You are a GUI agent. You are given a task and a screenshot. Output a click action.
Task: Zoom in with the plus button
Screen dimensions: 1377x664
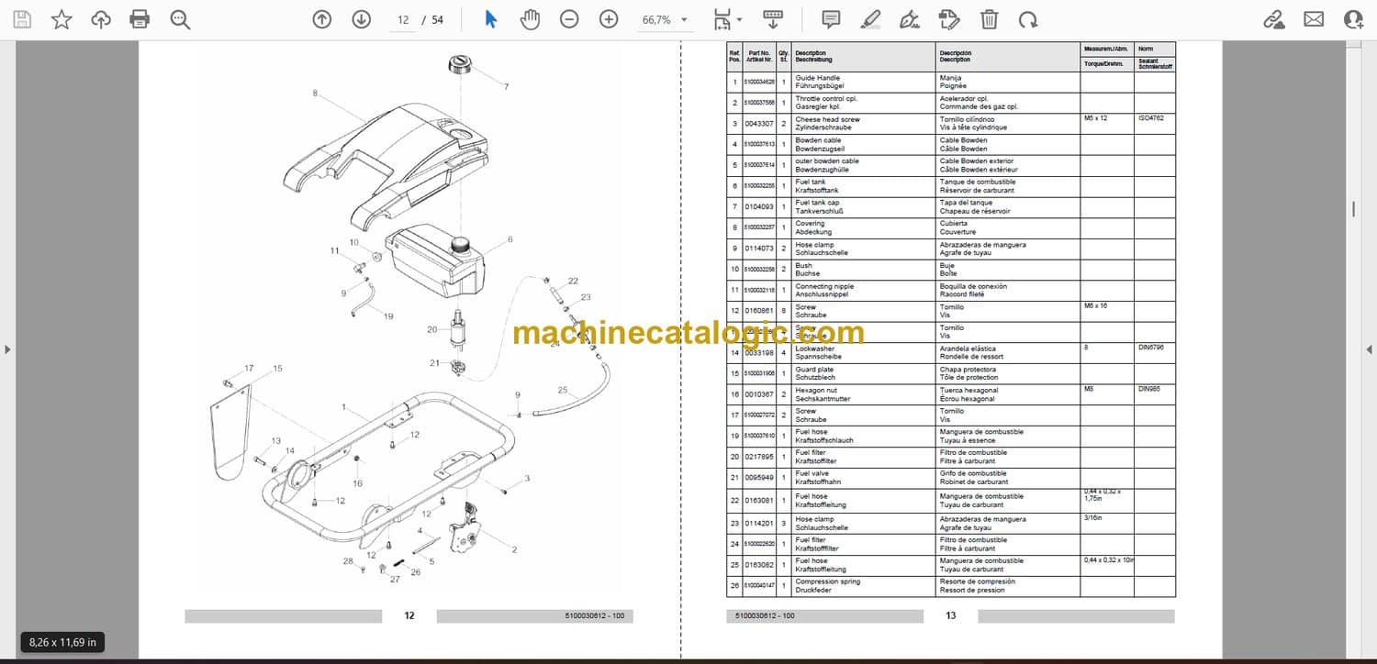coord(609,19)
